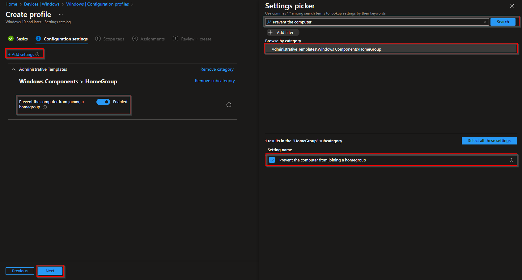
Task: Click into the settings search input field
Action: click(377, 22)
